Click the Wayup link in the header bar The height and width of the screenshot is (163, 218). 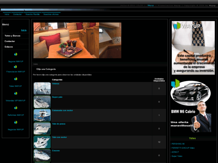click(151, 5)
